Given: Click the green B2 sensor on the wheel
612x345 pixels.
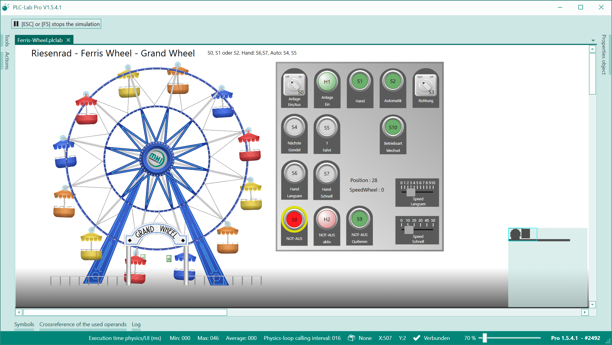Looking at the screenshot, I should [x=169, y=258].
